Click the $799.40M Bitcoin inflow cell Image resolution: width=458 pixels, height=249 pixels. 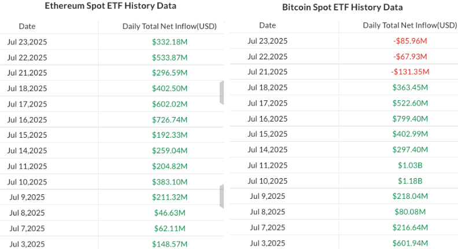[409, 118]
